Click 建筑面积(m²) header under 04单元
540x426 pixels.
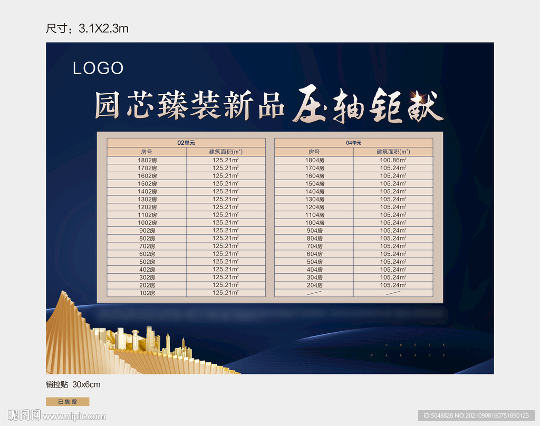[393, 152]
